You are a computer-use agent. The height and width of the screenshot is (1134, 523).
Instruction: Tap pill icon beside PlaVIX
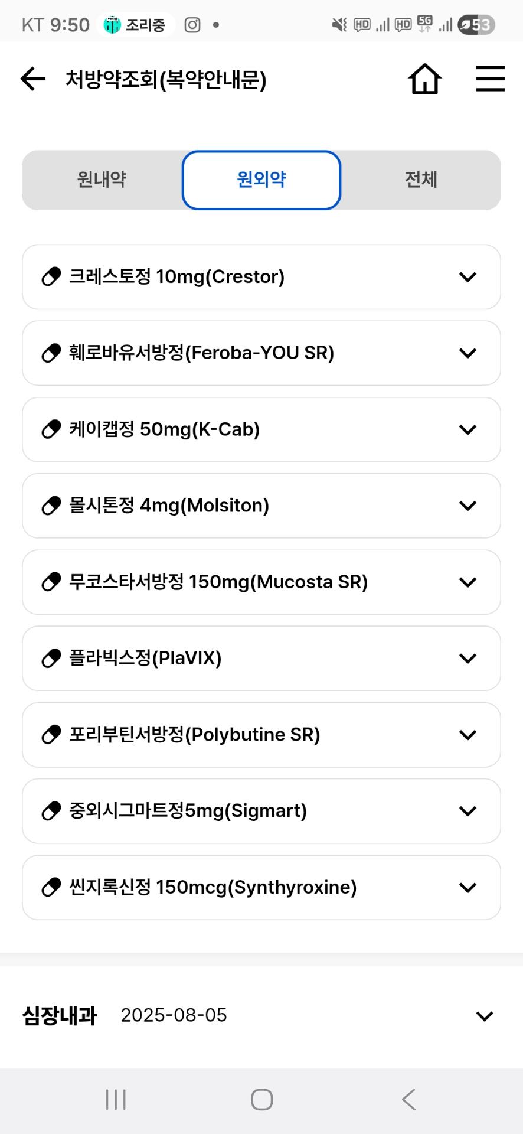[x=51, y=658]
